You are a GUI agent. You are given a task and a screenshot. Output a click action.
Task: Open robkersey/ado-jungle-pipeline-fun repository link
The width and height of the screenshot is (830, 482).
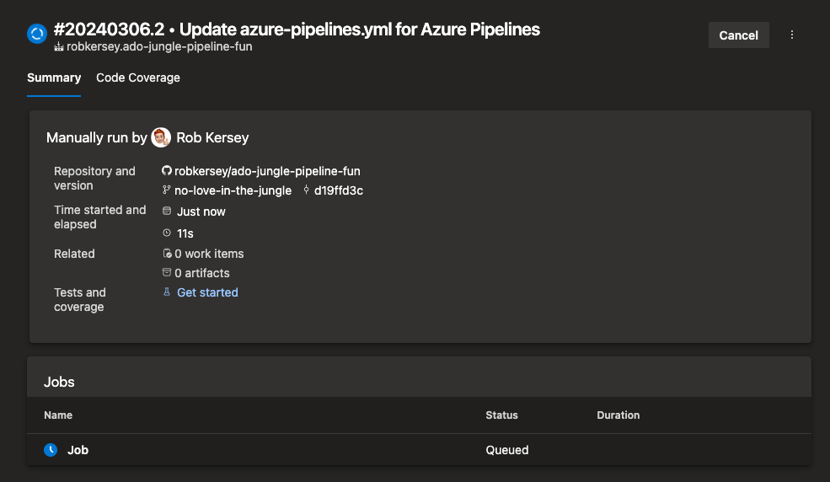267,171
